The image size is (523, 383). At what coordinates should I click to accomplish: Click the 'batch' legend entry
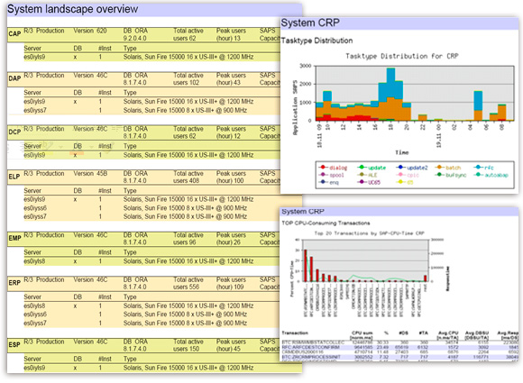tap(448, 168)
